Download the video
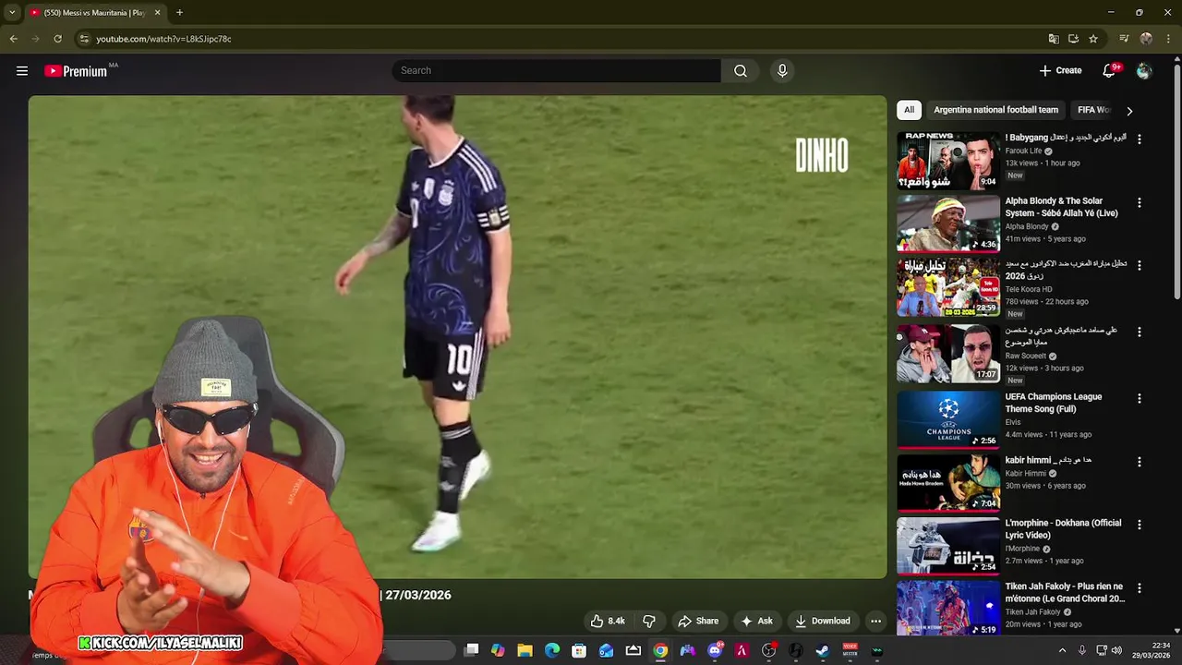This screenshot has width=1182, height=665. pos(822,621)
